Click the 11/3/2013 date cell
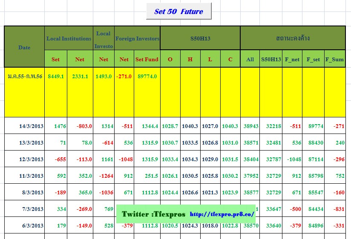 point(31,176)
